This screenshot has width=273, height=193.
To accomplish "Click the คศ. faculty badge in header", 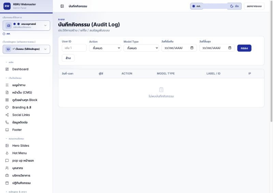I will [x=197, y=6].
